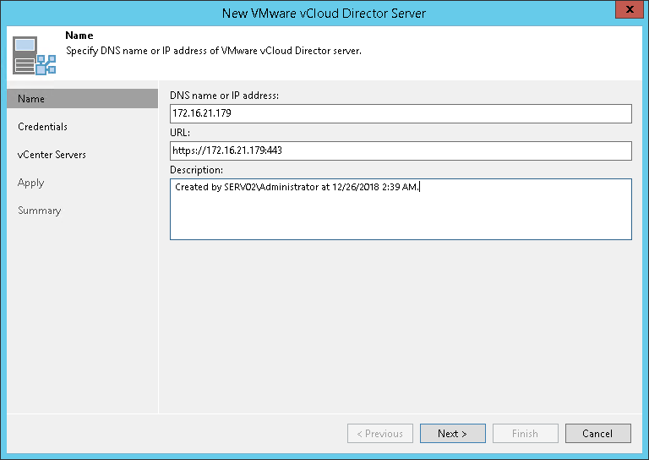
Task: Click the bold Name heading in header
Action: click(x=79, y=36)
